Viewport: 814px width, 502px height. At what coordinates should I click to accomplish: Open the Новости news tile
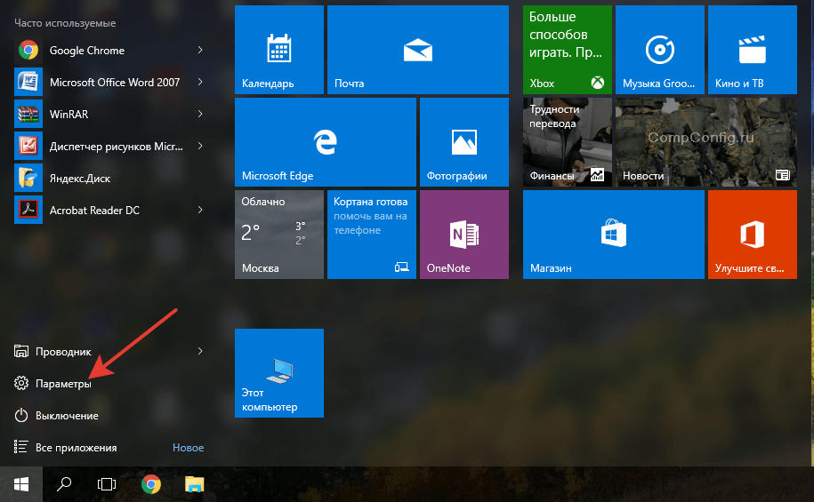click(x=706, y=142)
